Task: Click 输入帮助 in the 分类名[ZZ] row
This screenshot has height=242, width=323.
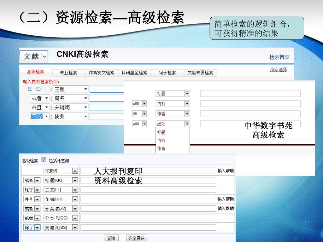Action: point(226,209)
